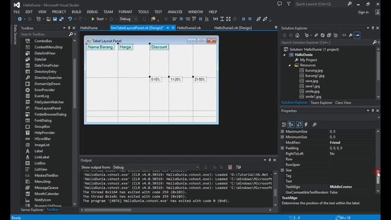Click the Make Same Width icon
391x220 pixels.
point(216,19)
